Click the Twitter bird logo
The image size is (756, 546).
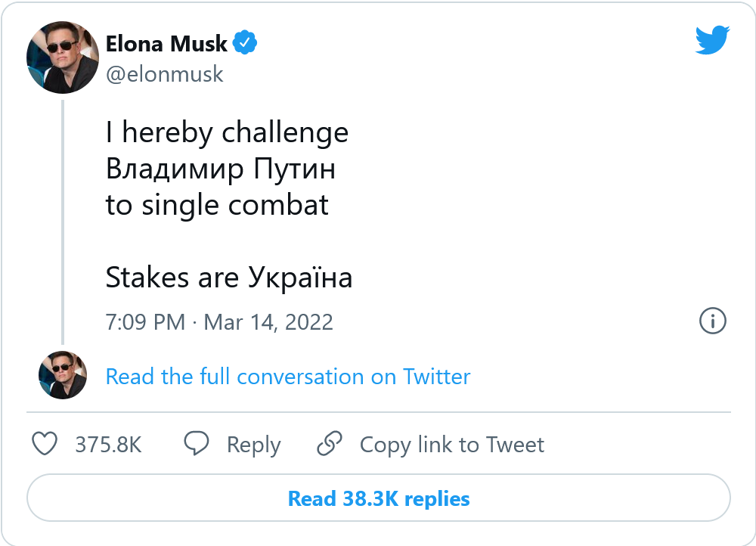click(x=712, y=40)
